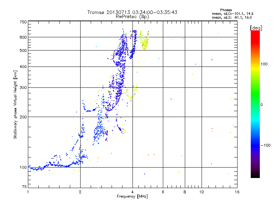This screenshot has height=209, width=279.
Task: Click the y-axis tick label '400'
Action: click(x=23, y=67)
